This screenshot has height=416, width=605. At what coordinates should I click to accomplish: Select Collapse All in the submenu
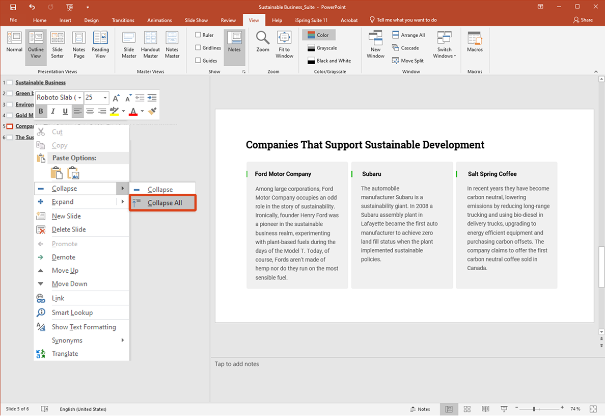tap(164, 203)
